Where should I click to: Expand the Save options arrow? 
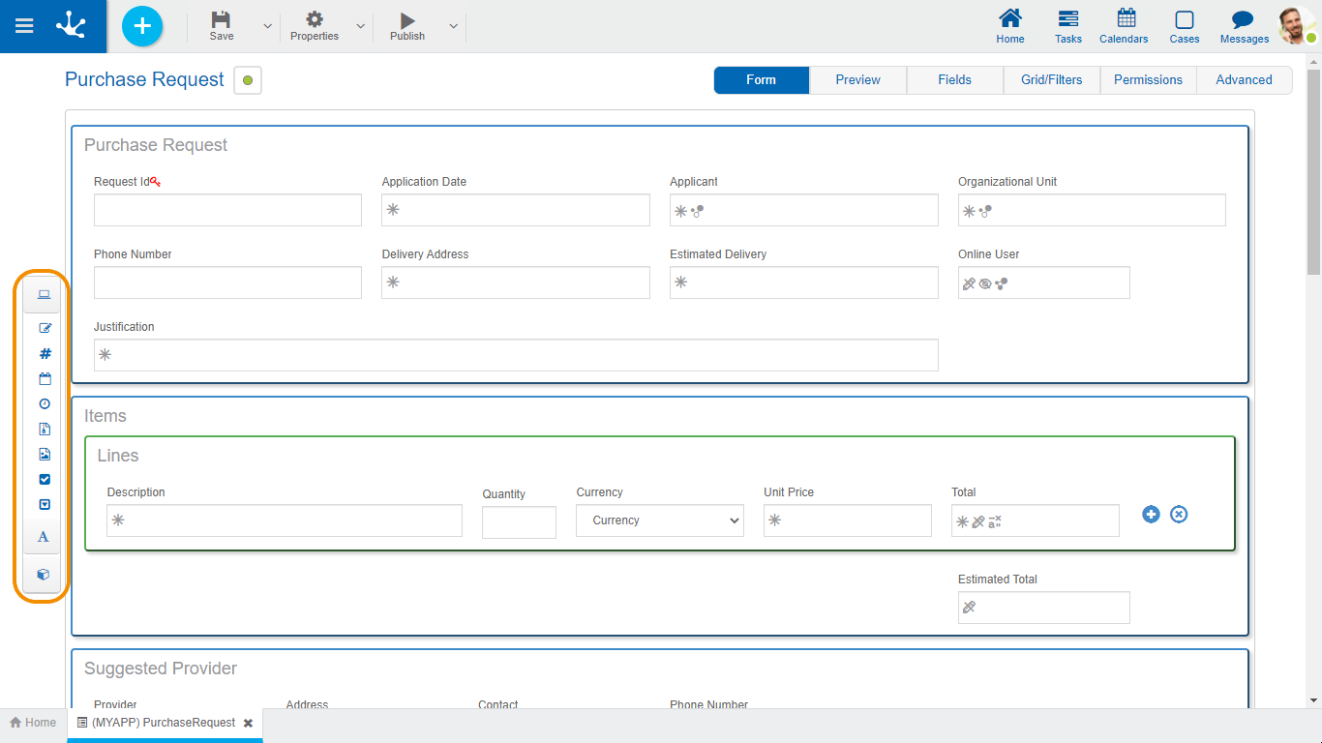click(x=268, y=27)
